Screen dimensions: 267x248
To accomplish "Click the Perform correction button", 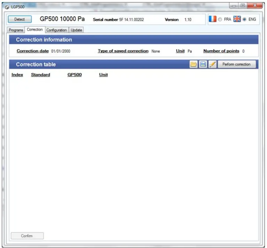I will pyautogui.click(x=236, y=64).
